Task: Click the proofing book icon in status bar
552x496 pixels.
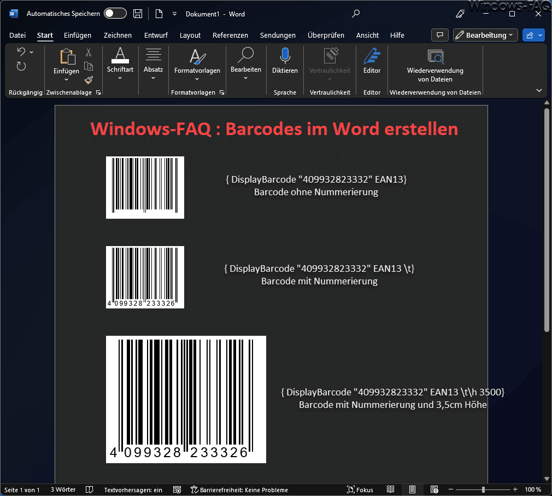Action: coord(90,490)
